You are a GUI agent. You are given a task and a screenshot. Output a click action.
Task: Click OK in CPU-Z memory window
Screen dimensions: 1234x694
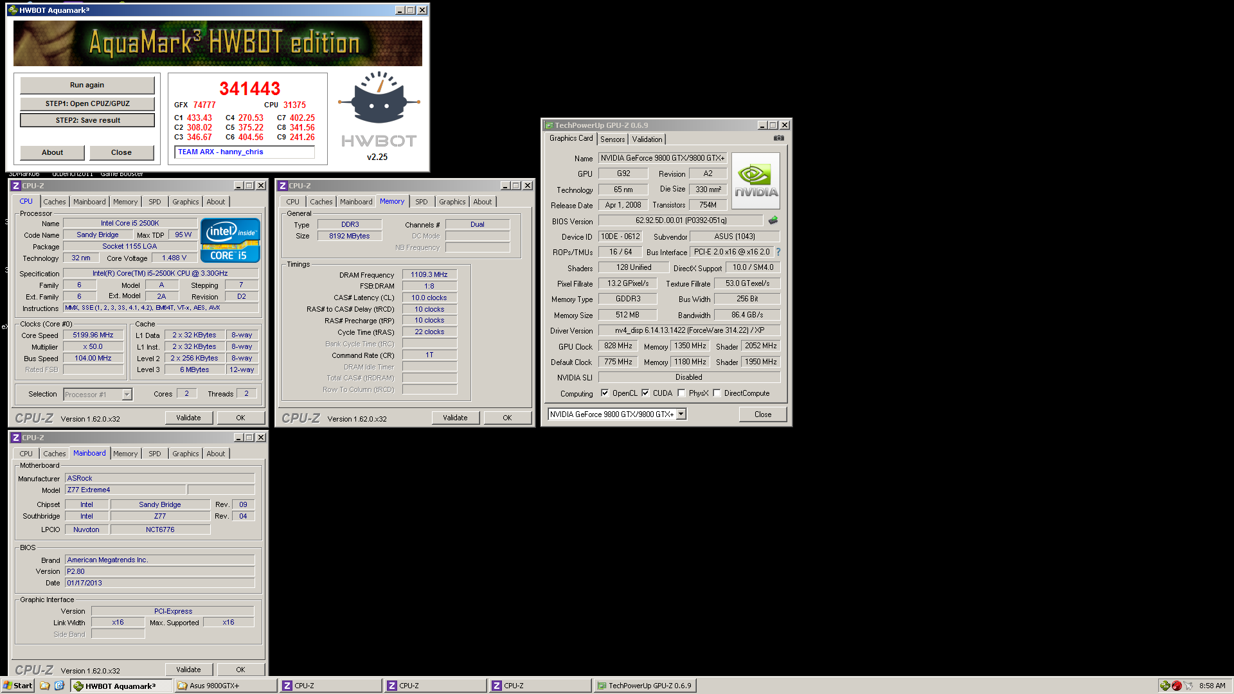point(507,418)
